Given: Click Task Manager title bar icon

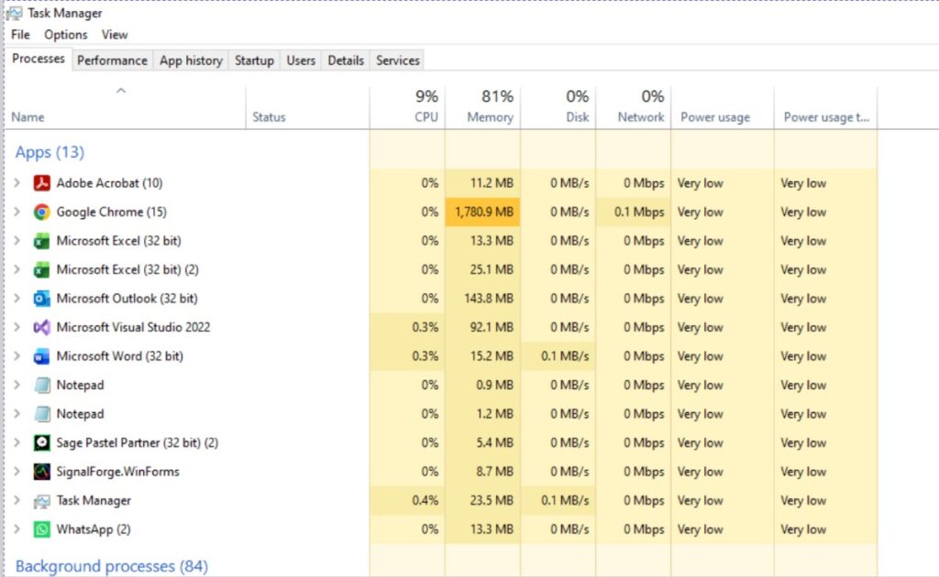Looking at the screenshot, I should pyautogui.click(x=15, y=13).
